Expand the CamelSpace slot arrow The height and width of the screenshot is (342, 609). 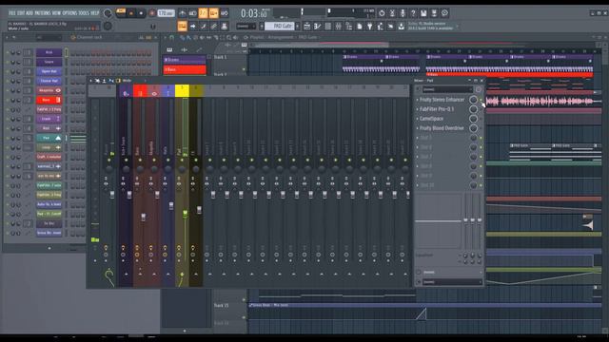pos(418,119)
